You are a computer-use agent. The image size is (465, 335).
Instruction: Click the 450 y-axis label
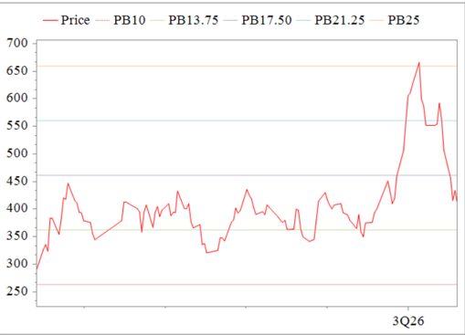(17, 181)
